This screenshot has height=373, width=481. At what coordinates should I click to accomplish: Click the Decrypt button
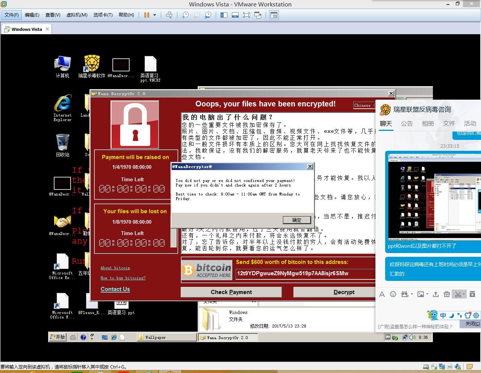343,292
